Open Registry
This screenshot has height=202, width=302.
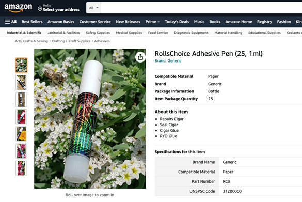coord(264,22)
